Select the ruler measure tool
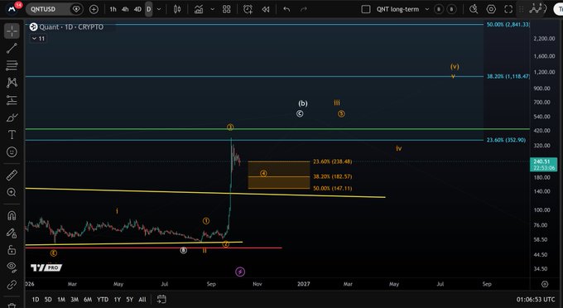 pyautogui.click(x=12, y=176)
